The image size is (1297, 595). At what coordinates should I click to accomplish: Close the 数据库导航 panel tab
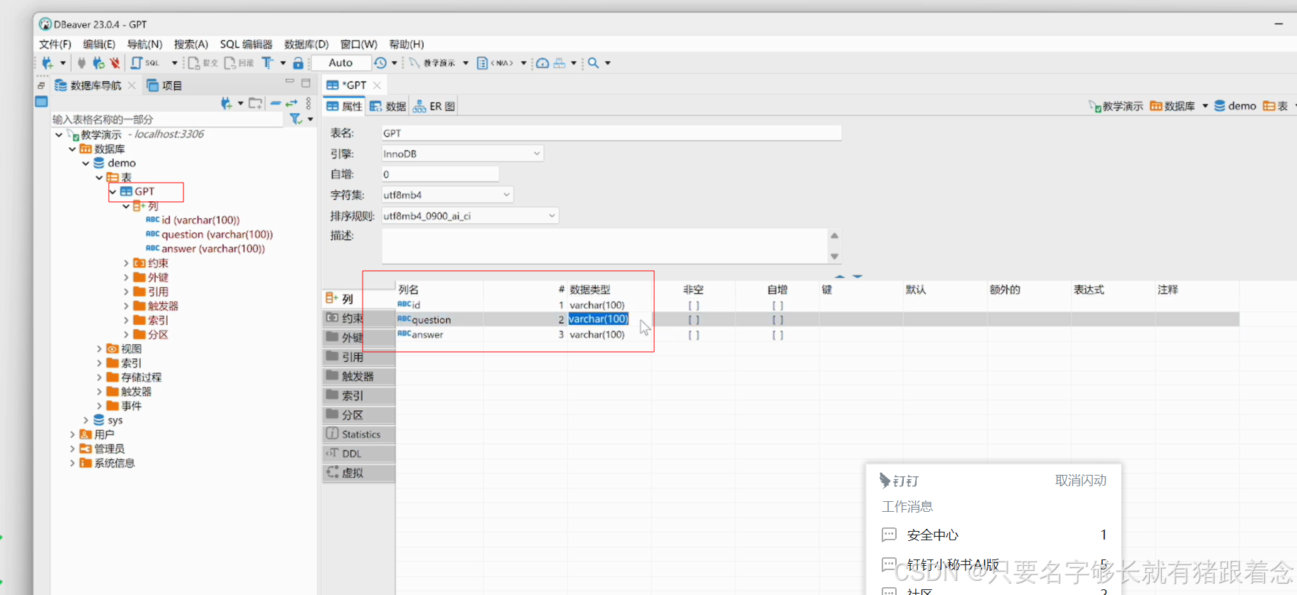[x=132, y=85]
